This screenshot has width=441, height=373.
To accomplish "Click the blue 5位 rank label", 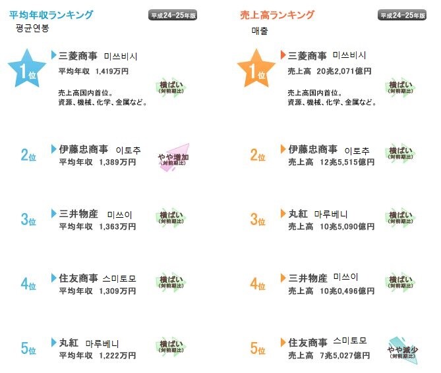I will pyautogui.click(x=28, y=348).
